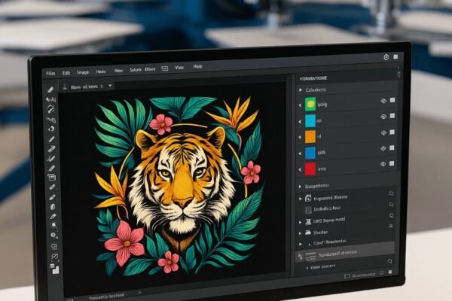The width and height of the screenshot is (452, 301).
Task: Click the folder icon in fourth list row
Action: pyautogui.click(x=308, y=233)
